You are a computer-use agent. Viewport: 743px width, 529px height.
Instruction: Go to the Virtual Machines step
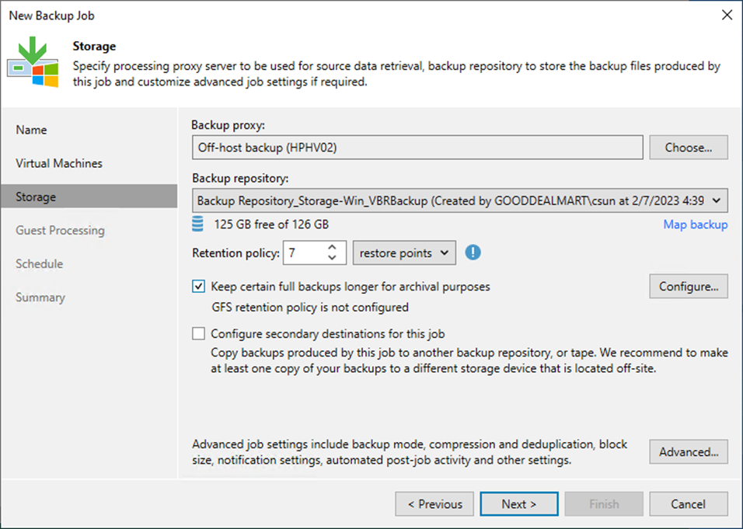[x=59, y=163]
